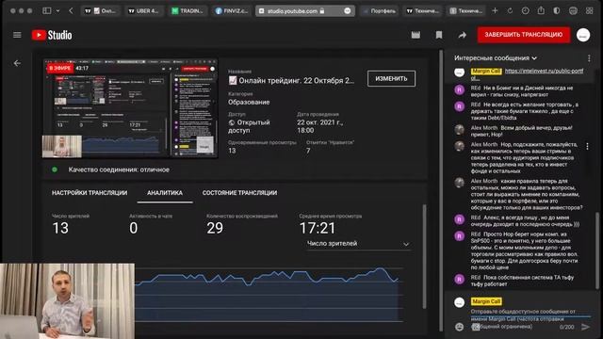The width and height of the screenshot is (603, 339).
Task: Click the stream title Онлайн трейдинг
Action: 291,81
